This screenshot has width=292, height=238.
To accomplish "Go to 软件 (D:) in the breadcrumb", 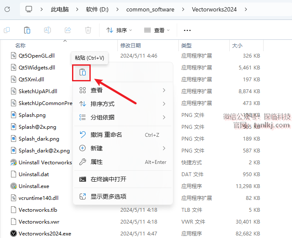I will [97, 9].
